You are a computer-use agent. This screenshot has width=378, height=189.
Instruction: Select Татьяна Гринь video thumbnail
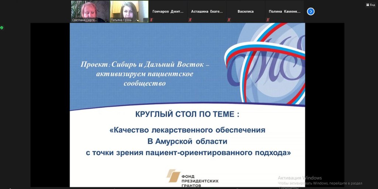[129, 10]
